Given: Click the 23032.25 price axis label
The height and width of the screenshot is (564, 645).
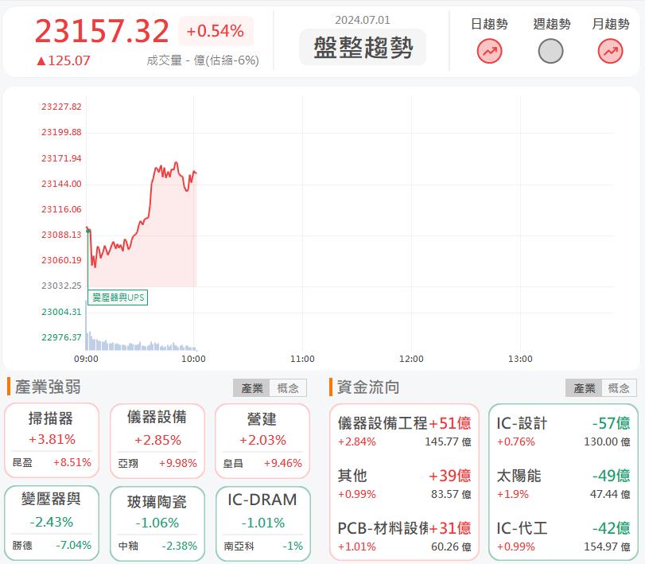Looking at the screenshot, I should pos(61,286).
